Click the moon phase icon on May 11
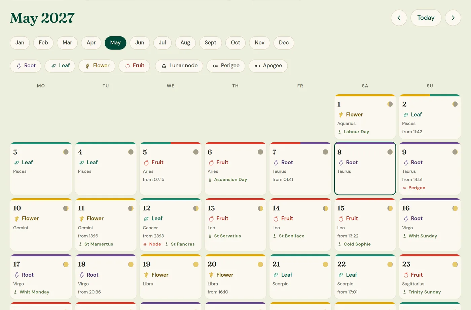 tap(131, 208)
